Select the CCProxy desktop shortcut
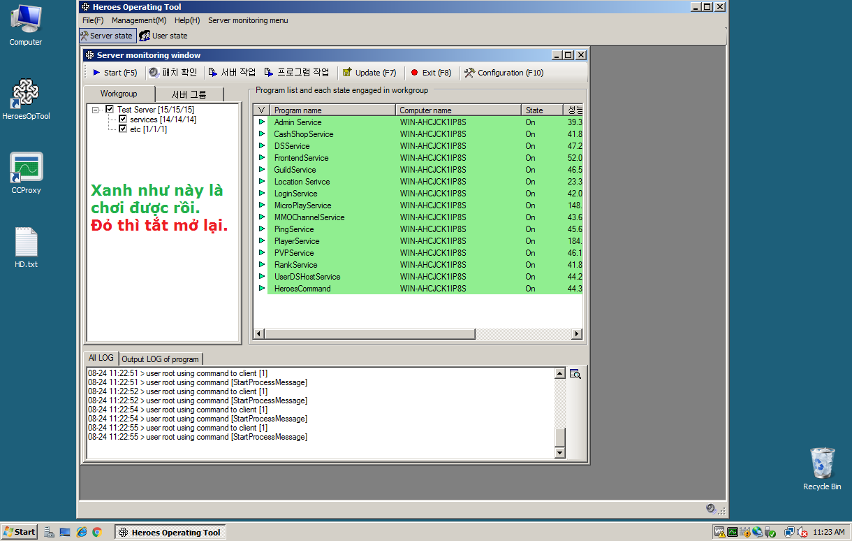Screen dimensions: 852x541 (x=26, y=173)
